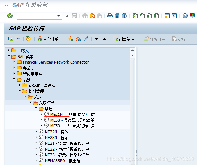Image resolution: width=197 pixels, height=165 pixels.
Task: Collapse the 采购订单 folder
Action: pos(31,102)
